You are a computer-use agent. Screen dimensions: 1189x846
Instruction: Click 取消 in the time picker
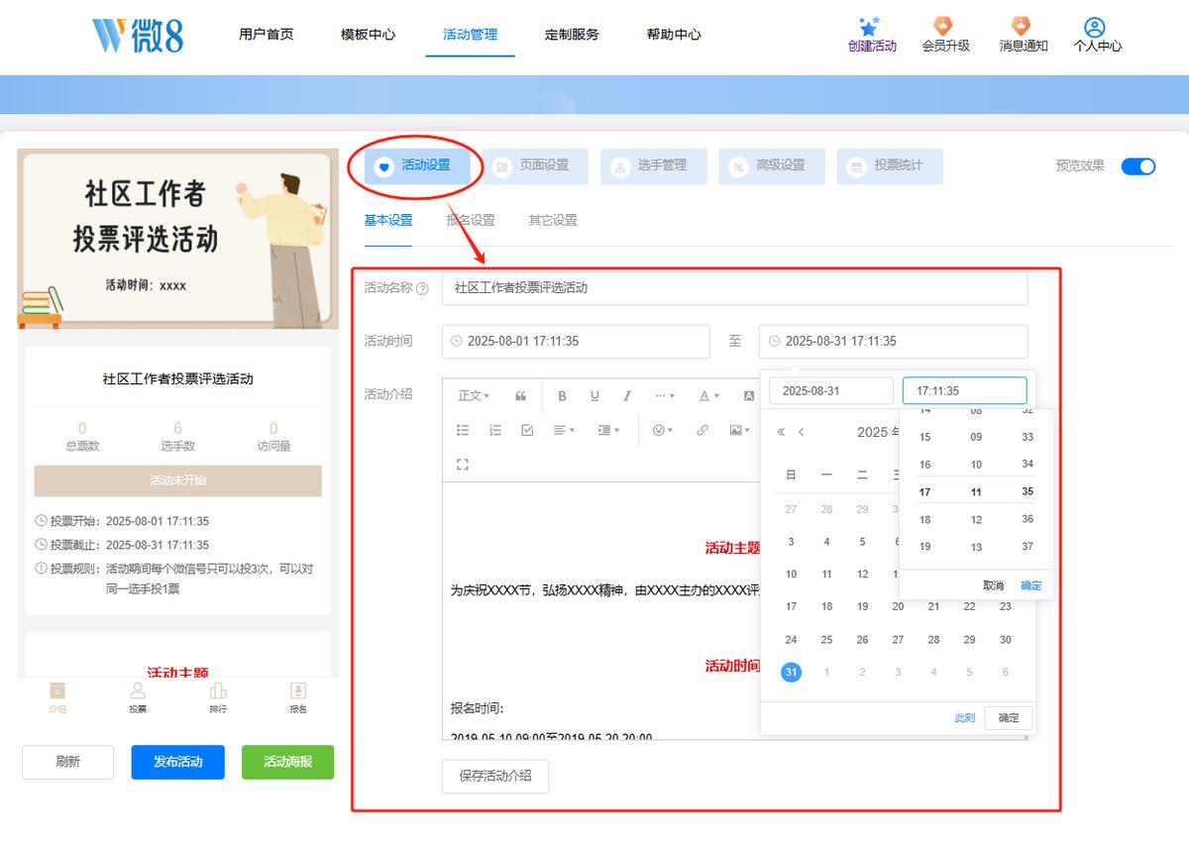click(993, 585)
